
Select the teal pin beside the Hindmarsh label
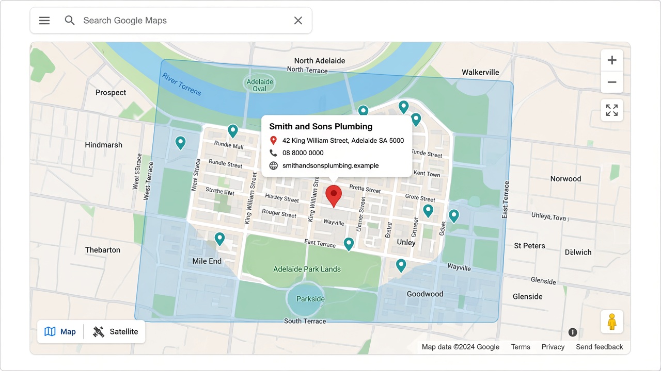pyautogui.click(x=180, y=143)
